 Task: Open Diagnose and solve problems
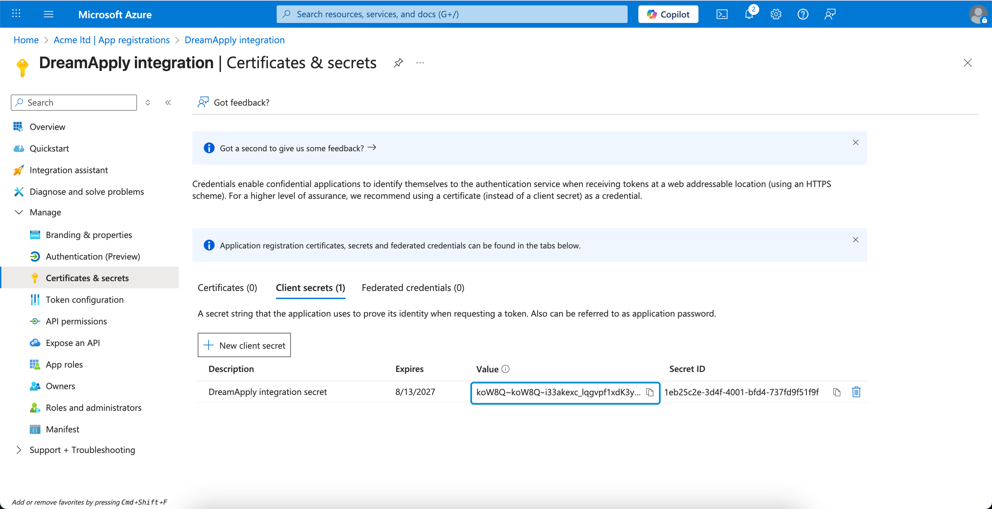tap(87, 191)
